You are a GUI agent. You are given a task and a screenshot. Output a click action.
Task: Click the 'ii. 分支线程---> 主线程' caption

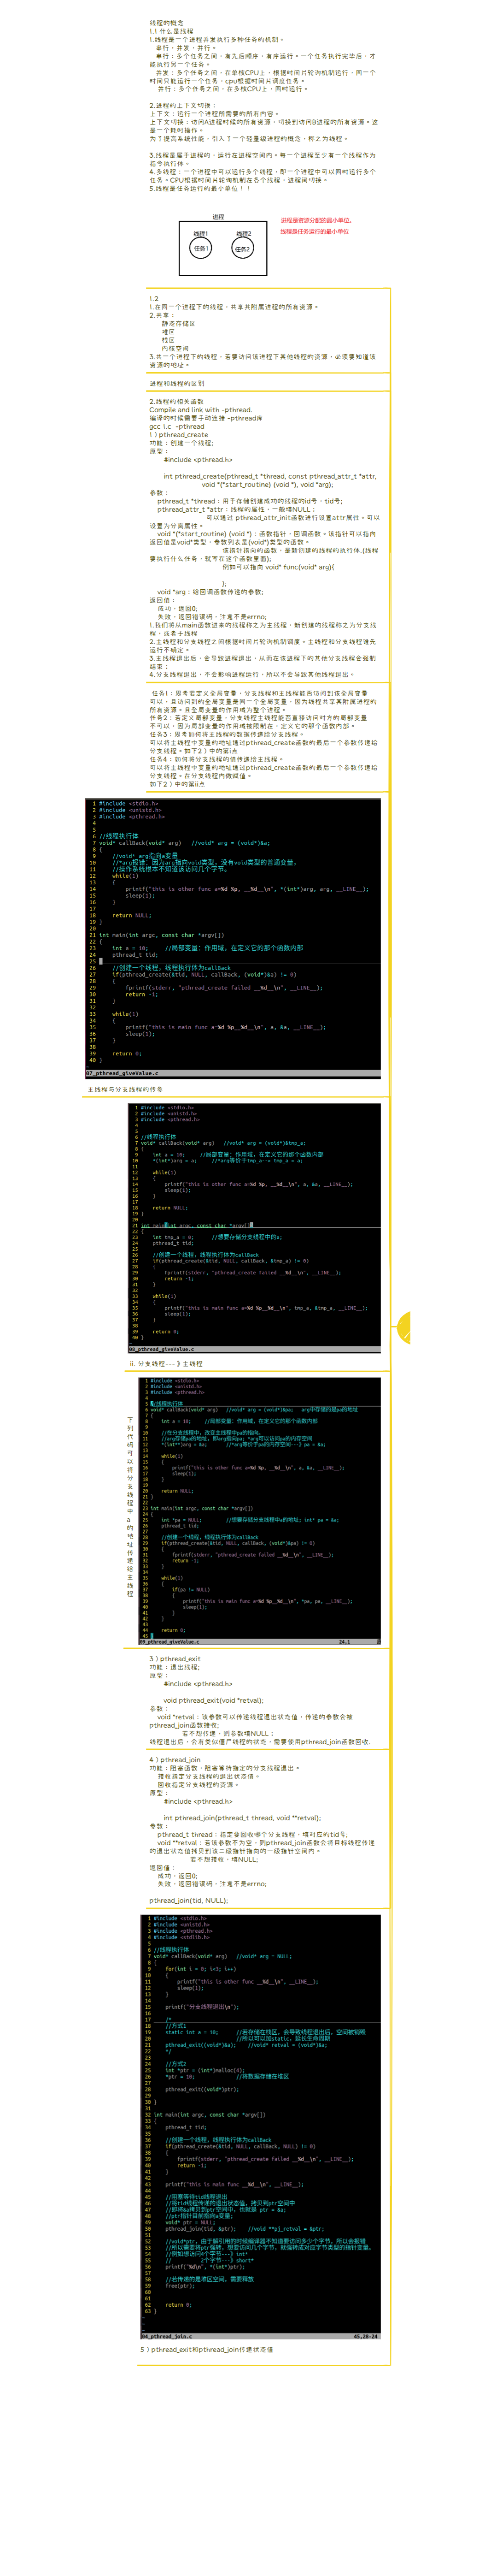point(166,1363)
